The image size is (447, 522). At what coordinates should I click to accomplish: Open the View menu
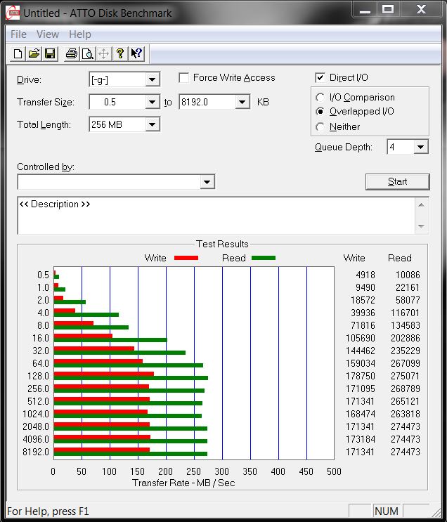click(x=48, y=34)
